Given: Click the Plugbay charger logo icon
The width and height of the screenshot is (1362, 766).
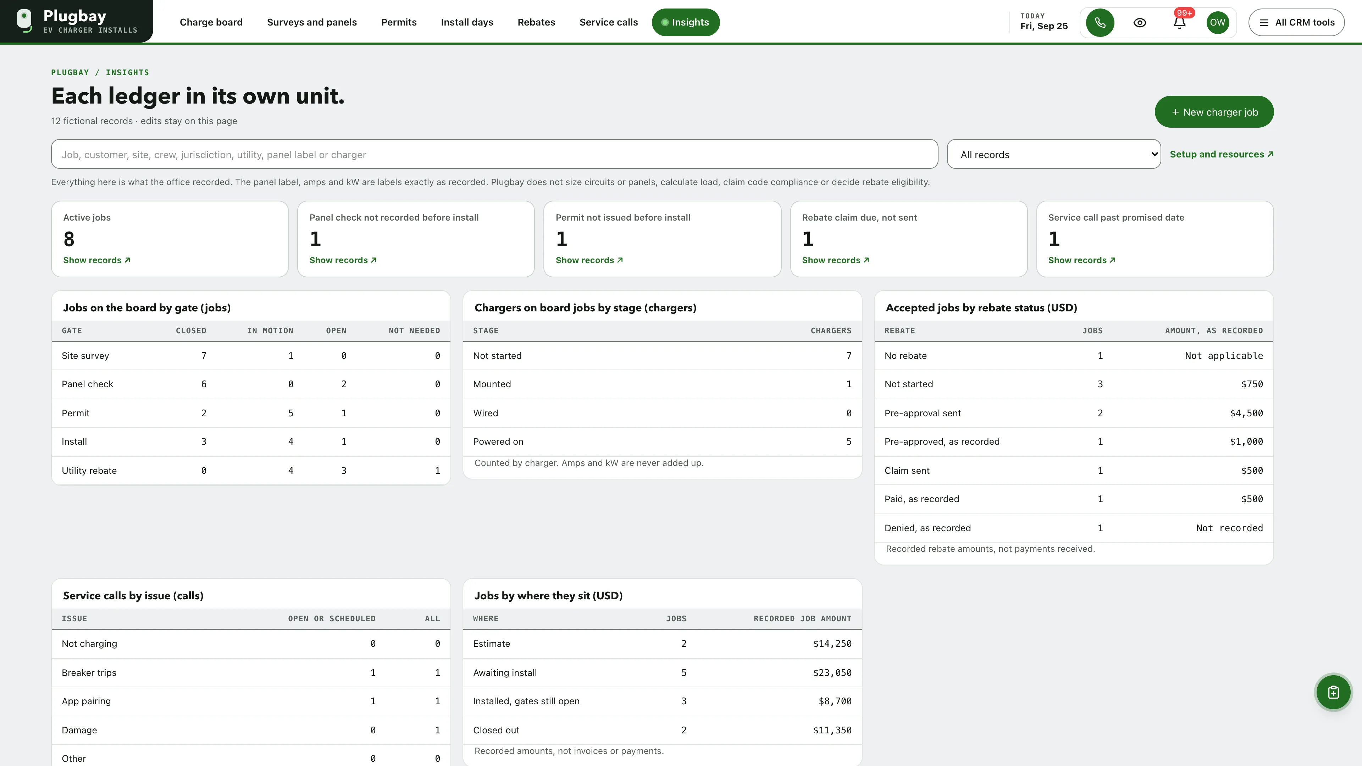Looking at the screenshot, I should coord(24,21).
